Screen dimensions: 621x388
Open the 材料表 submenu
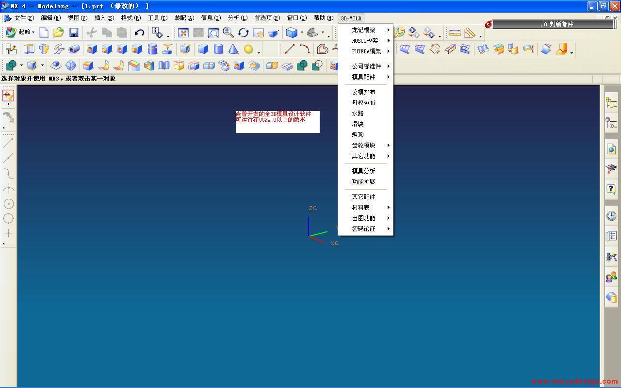point(365,207)
